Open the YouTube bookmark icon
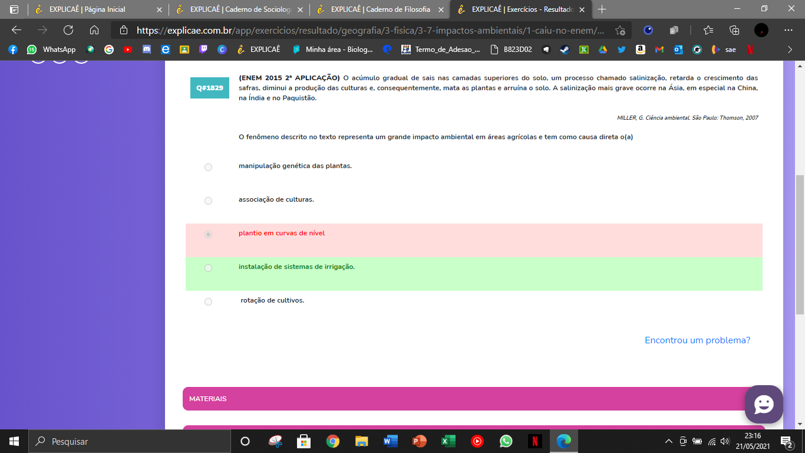The width and height of the screenshot is (805, 453). click(128, 50)
